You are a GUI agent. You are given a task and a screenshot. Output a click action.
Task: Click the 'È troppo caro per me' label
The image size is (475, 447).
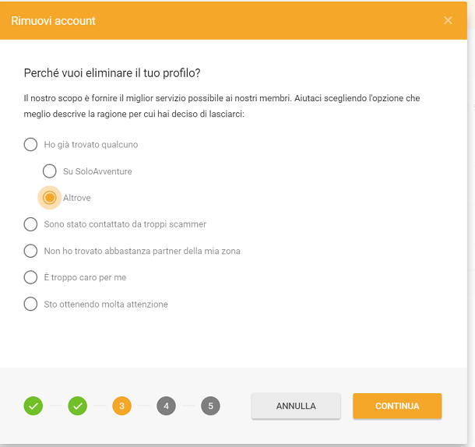point(85,277)
